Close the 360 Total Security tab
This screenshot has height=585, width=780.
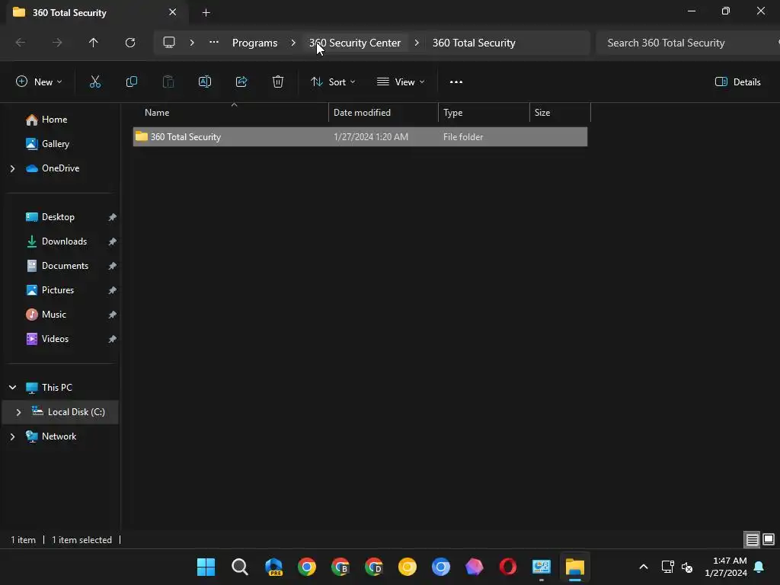(x=173, y=12)
